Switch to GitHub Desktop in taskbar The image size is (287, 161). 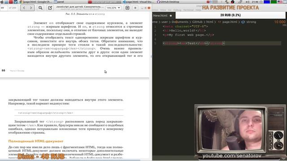pyautogui.click(x=168, y=2)
